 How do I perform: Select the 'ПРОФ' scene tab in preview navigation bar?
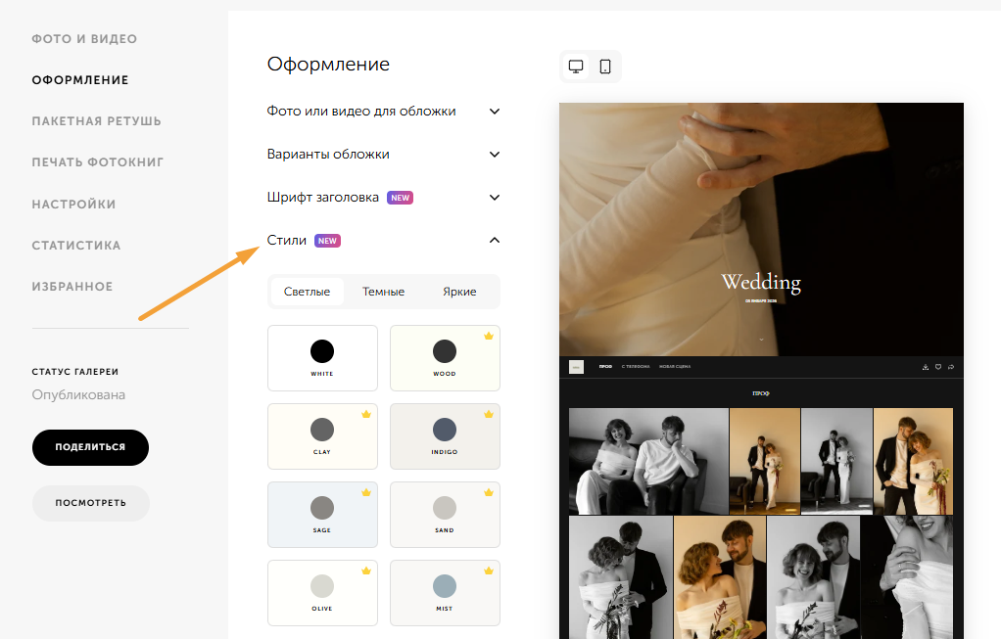[605, 367]
